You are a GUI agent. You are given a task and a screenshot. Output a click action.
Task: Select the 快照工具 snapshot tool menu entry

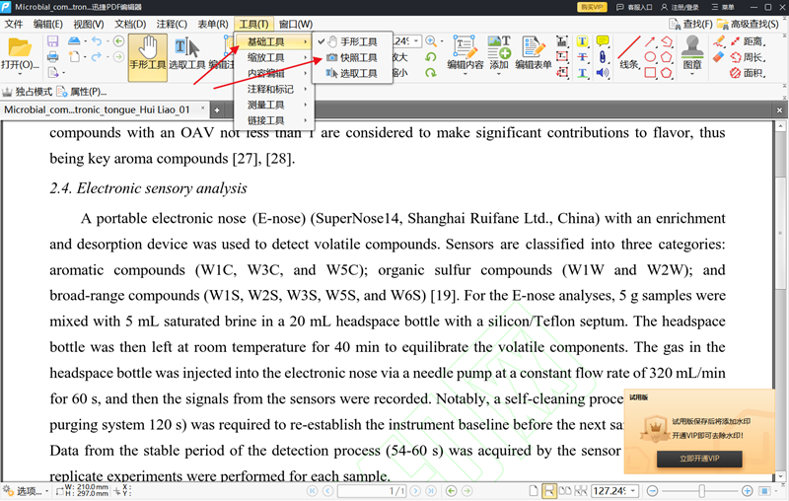[x=351, y=57]
